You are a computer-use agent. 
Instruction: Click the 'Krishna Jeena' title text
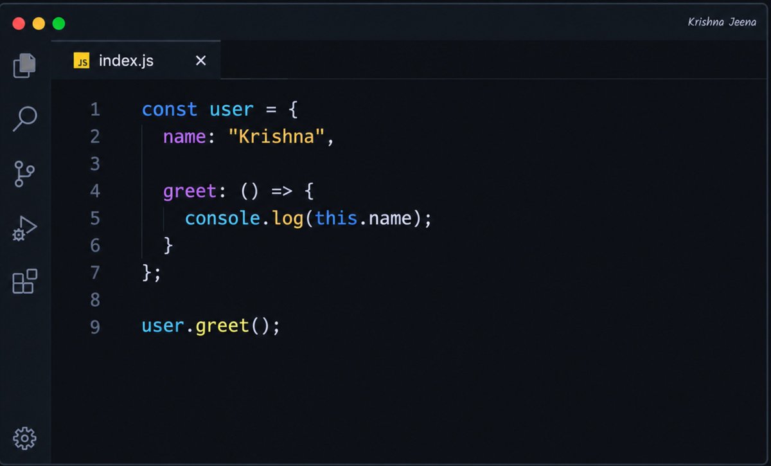coord(722,22)
